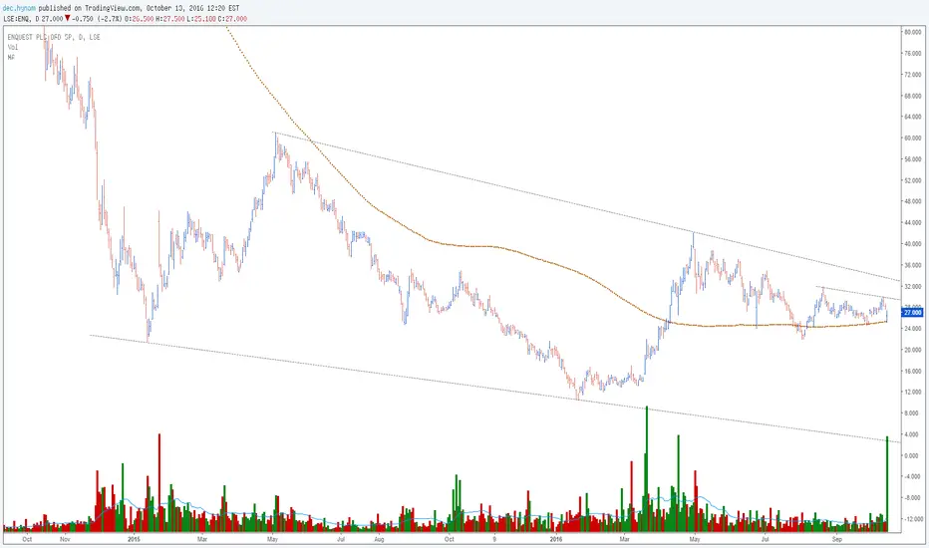Image resolution: width=929 pixels, height=548 pixels.
Task: Click the 60.000 price axis label
Action: 912,138
